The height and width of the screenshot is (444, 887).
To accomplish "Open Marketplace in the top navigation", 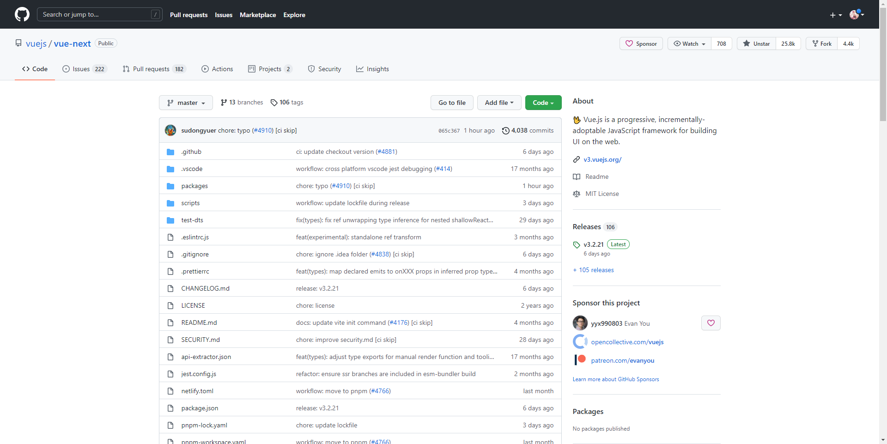I will point(258,15).
